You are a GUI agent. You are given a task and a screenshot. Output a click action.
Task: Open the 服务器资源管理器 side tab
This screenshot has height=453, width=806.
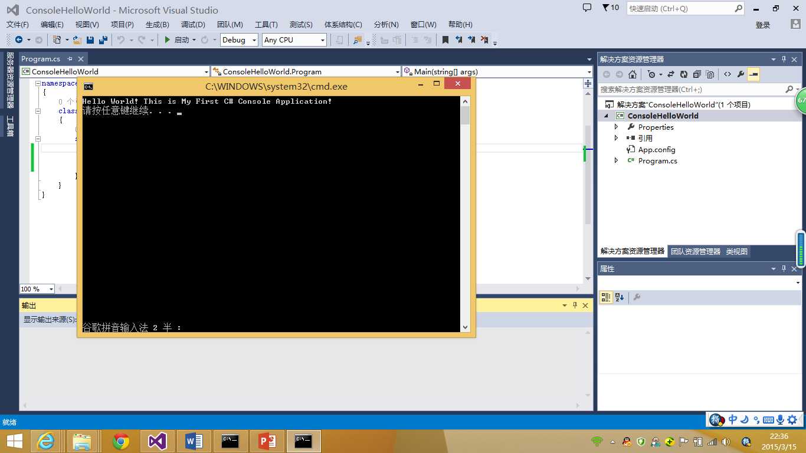[x=9, y=80]
